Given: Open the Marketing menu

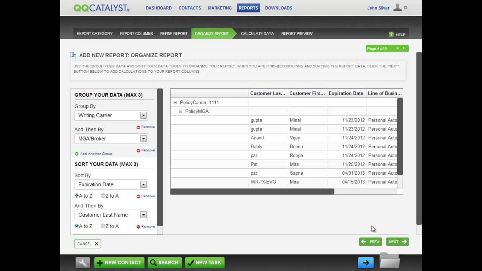Looking at the screenshot, I should tap(220, 8).
